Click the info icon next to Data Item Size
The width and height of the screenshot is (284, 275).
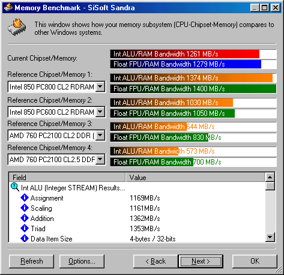25,238
